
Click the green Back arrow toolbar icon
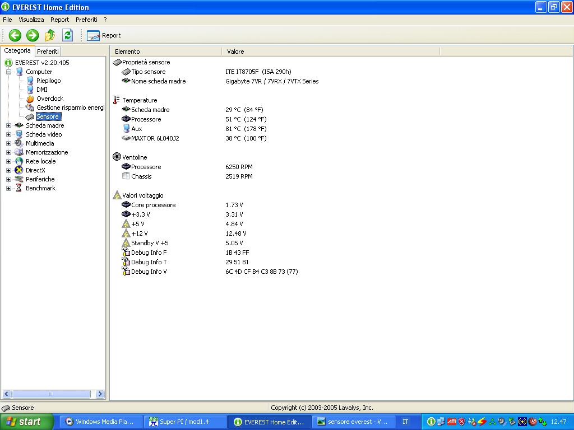point(15,35)
